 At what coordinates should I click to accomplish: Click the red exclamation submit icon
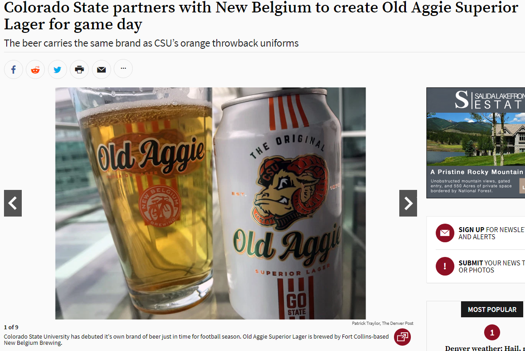[x=445, y=266]
